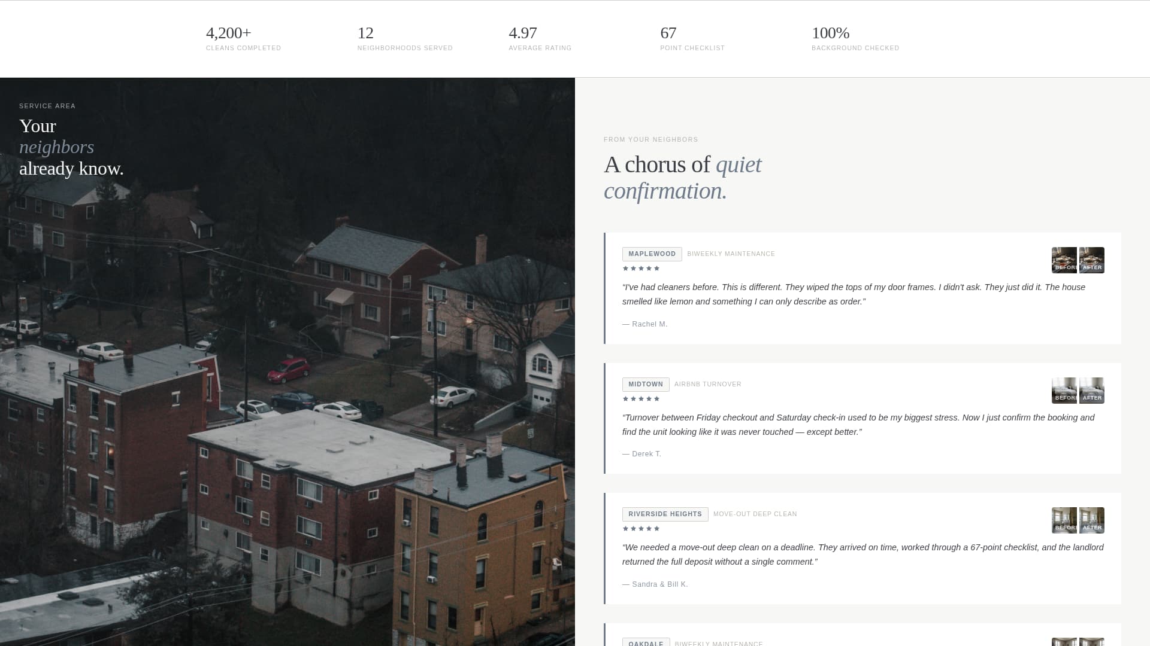Open the Riverside Heights After thumbnail
1150x646 pixels.
click(x=1091, y=520)
